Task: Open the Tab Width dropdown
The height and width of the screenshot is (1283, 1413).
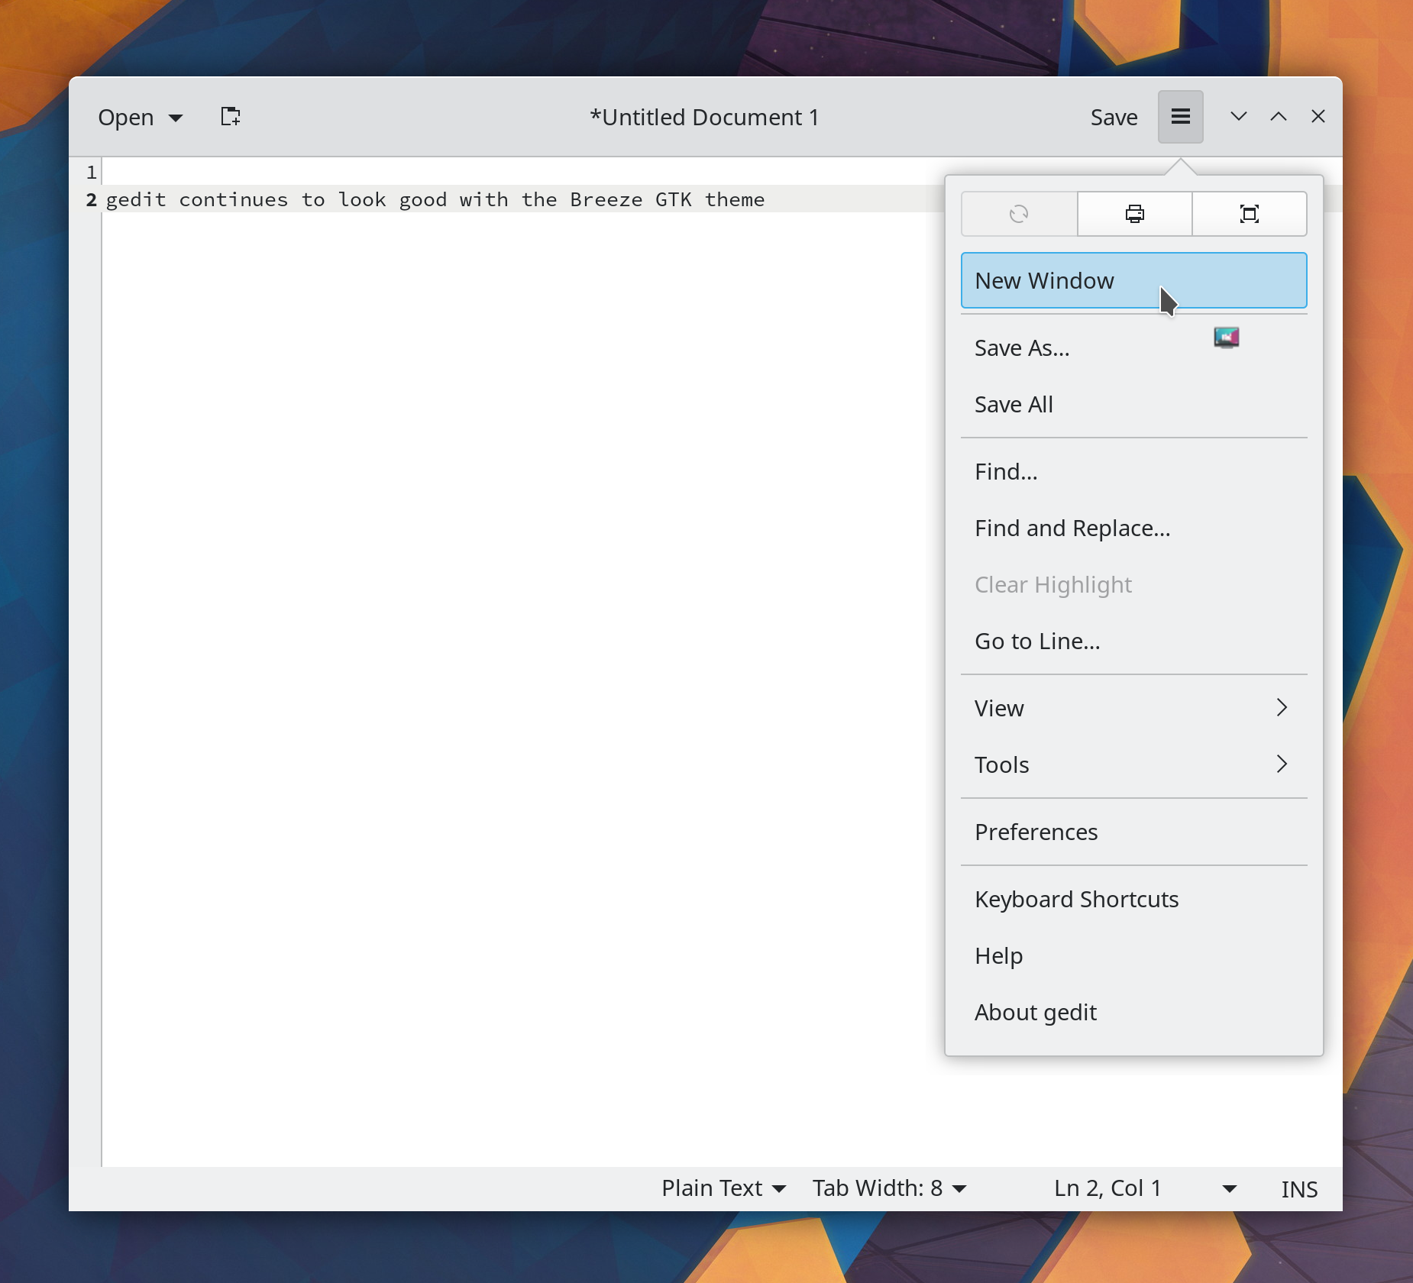Action: click(x=889, y=1188)
